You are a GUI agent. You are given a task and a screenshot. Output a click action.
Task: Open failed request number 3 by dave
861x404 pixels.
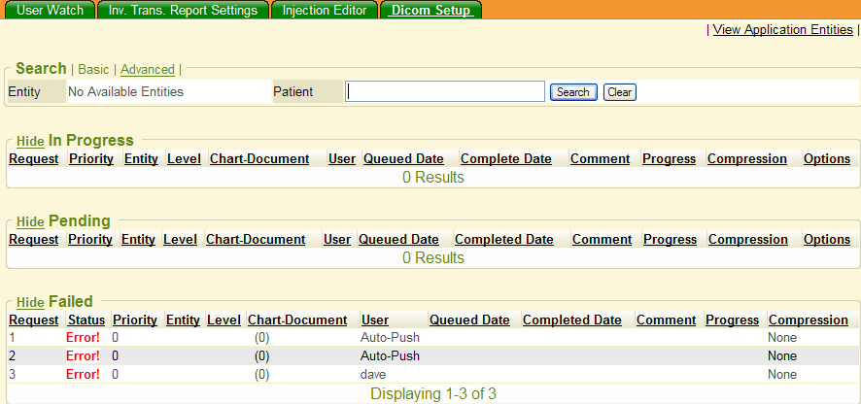pos(13,375)
